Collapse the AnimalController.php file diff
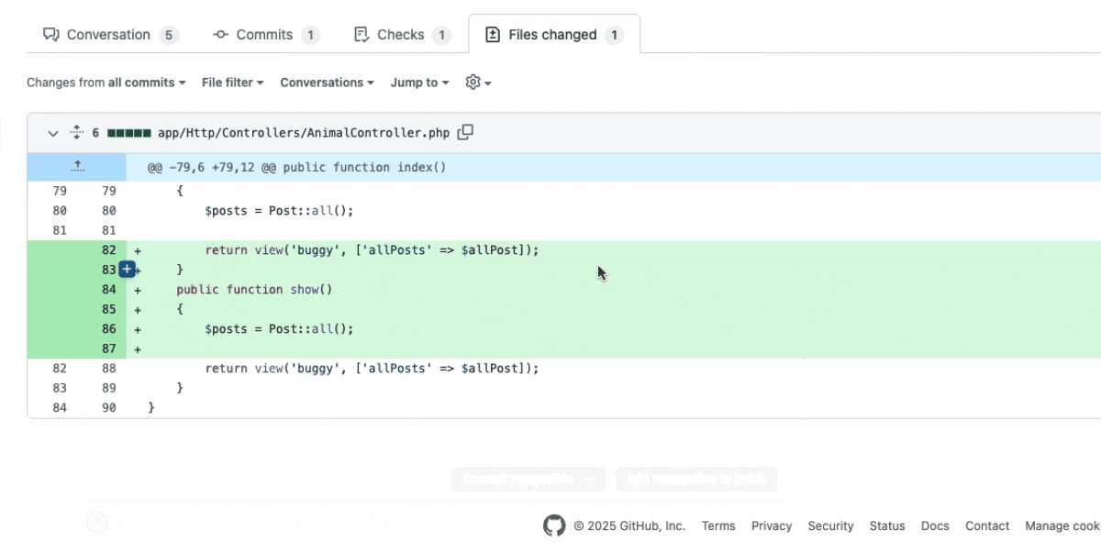The width and height of the screenshot is (1101, 542). pyautogui.click(x=53, y=133)
